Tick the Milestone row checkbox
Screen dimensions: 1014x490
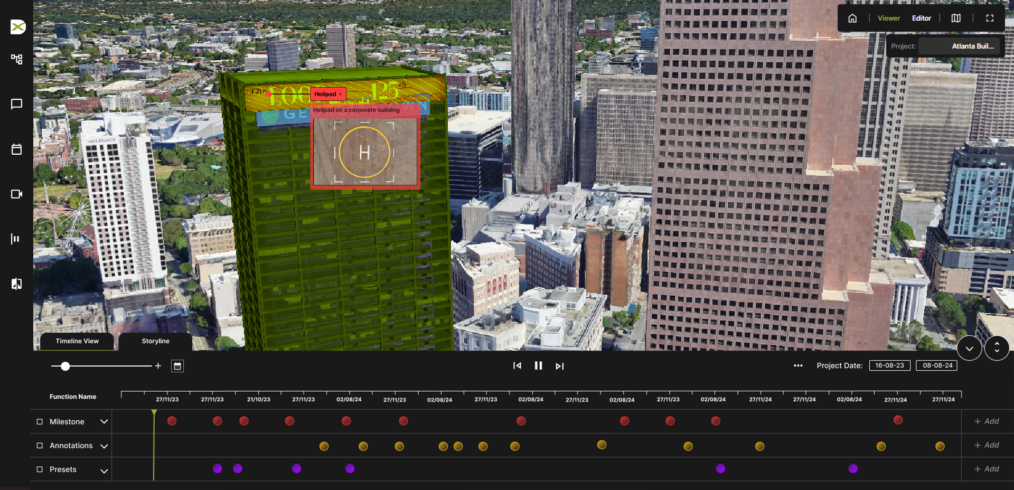point(40,422)
